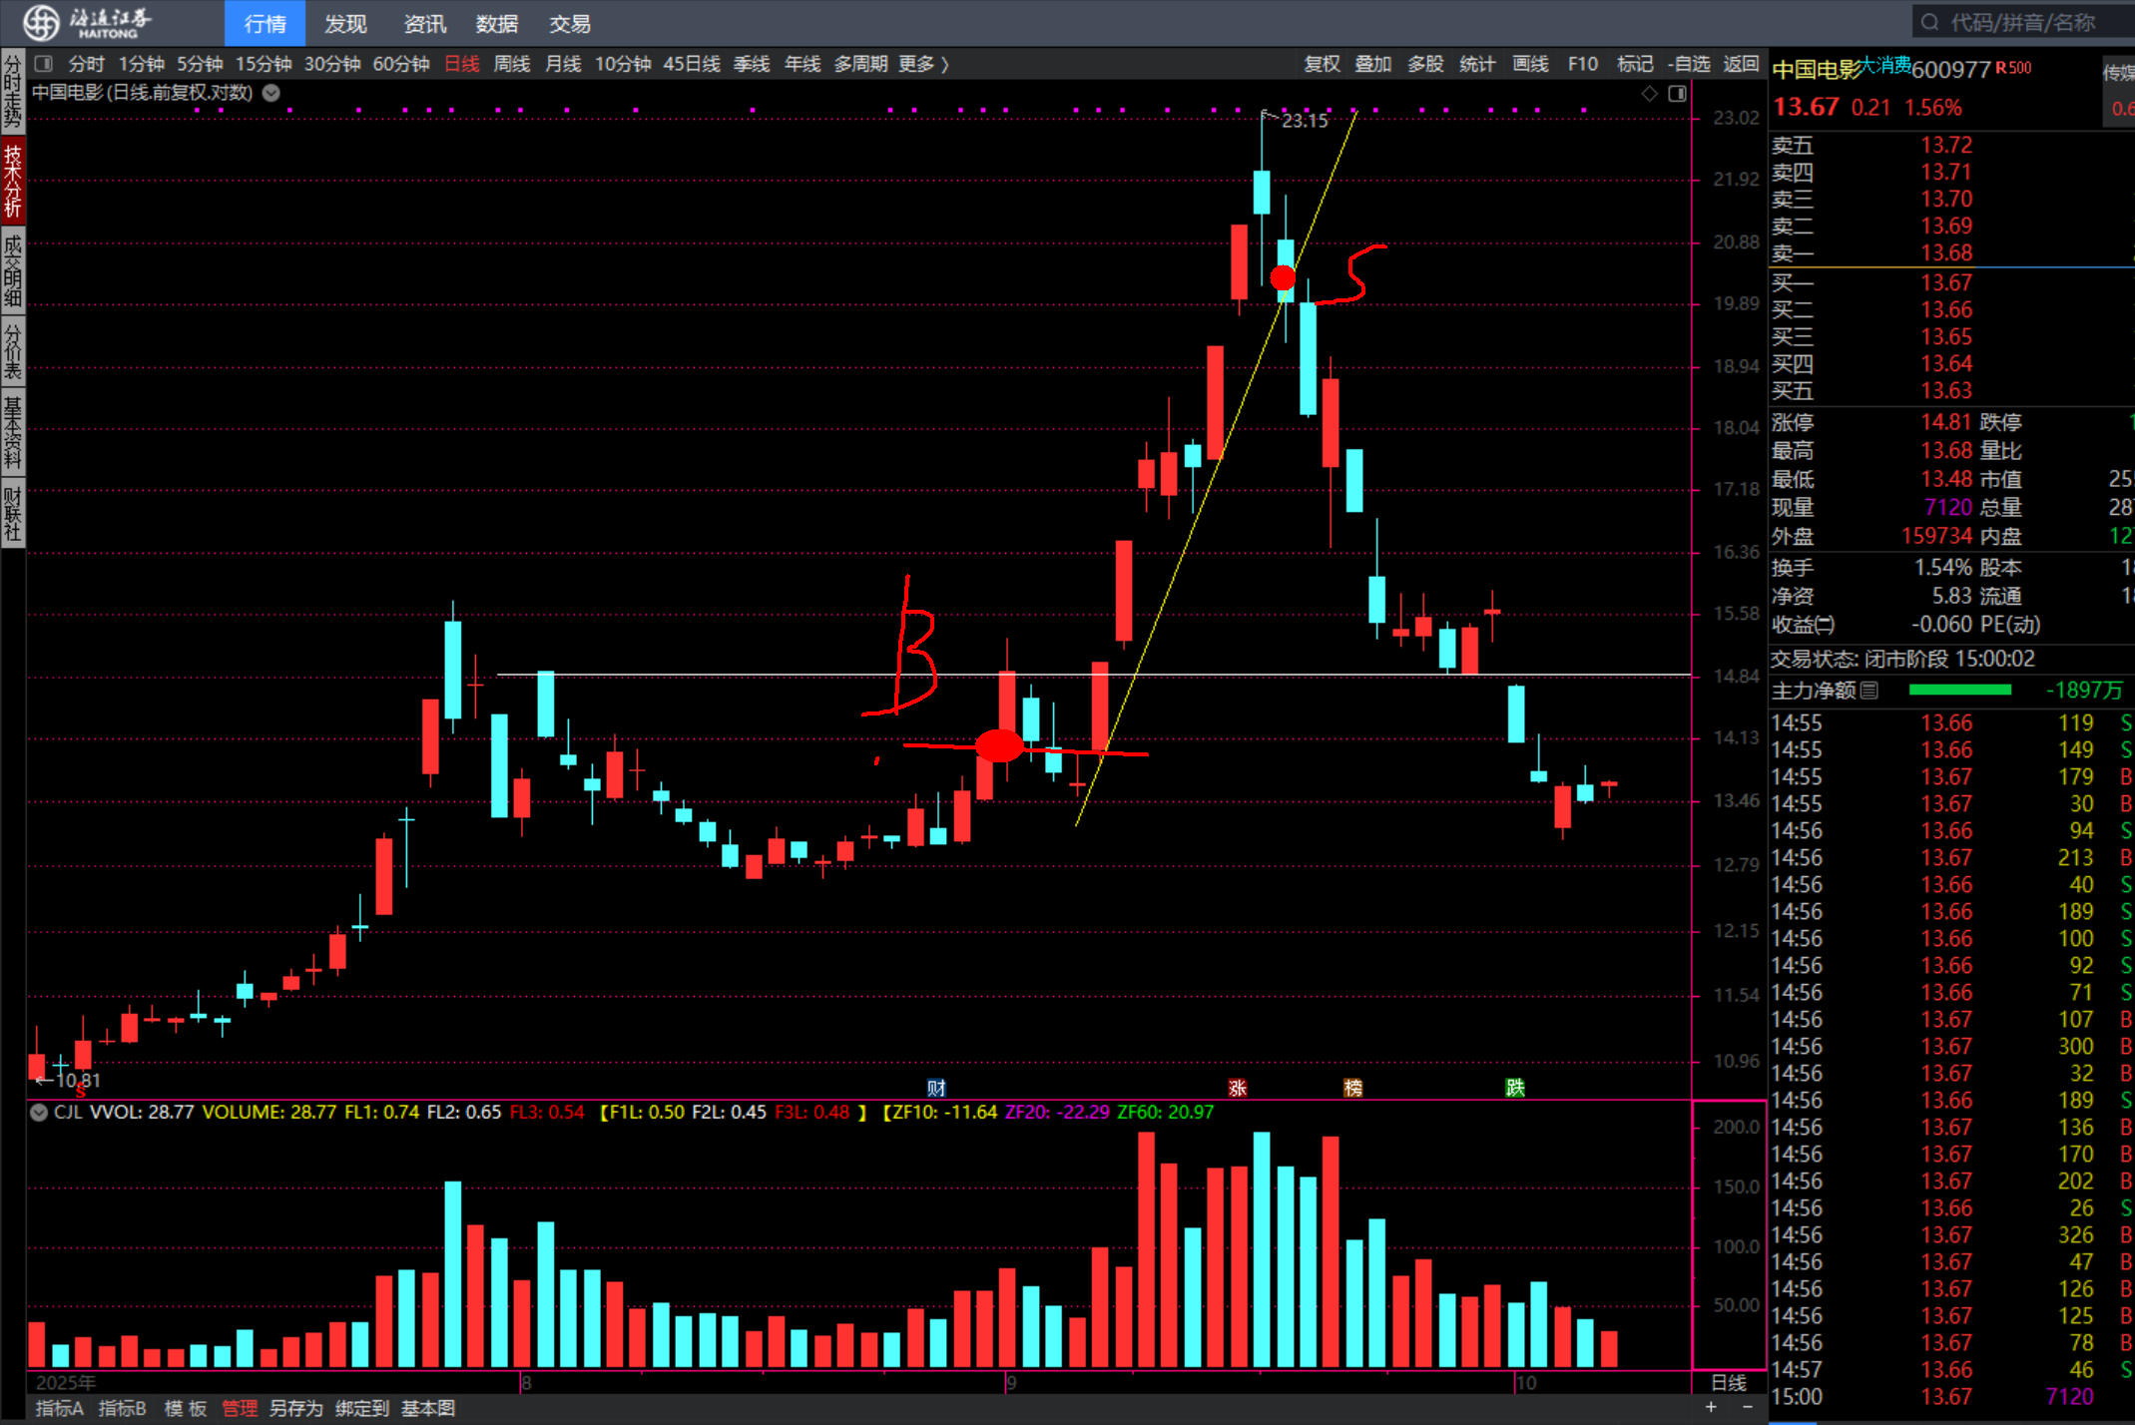Screen dimensions: 2135x1425
Task: Zoom in chart with plus button
Action: (1711, 1407)
